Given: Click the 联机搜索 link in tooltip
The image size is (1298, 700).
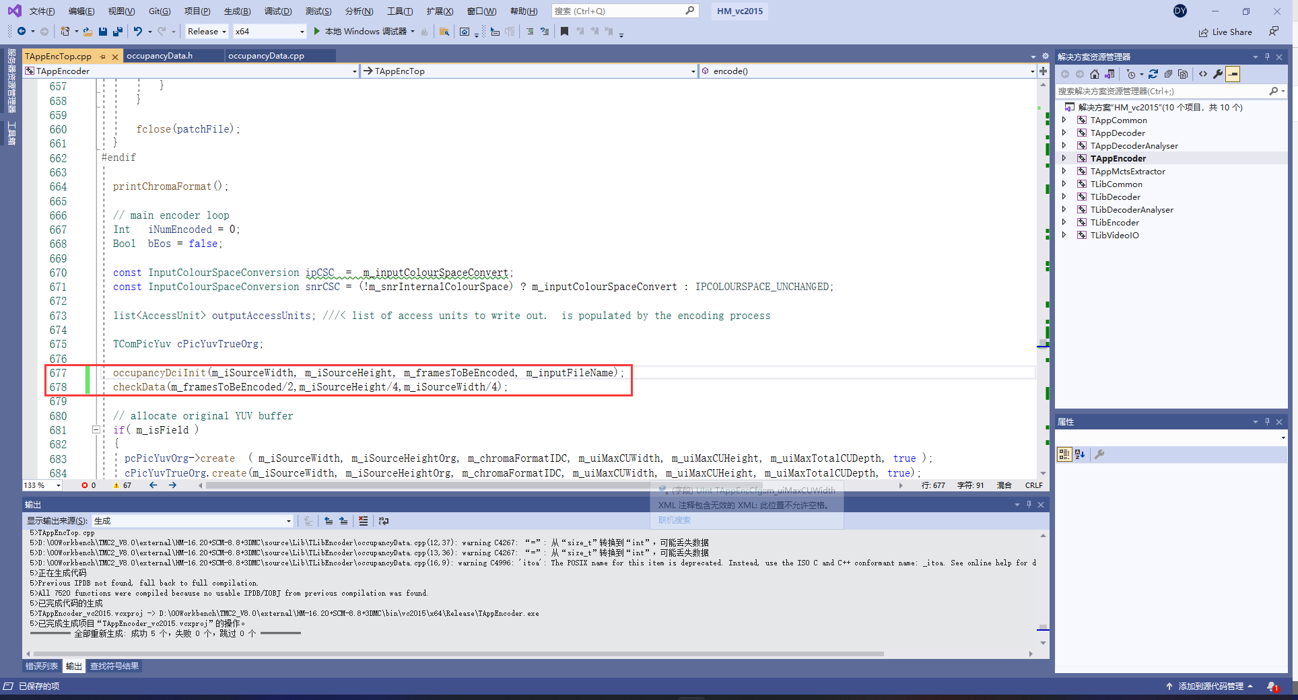Looking at the screenshot, I should tap(675, 520).
